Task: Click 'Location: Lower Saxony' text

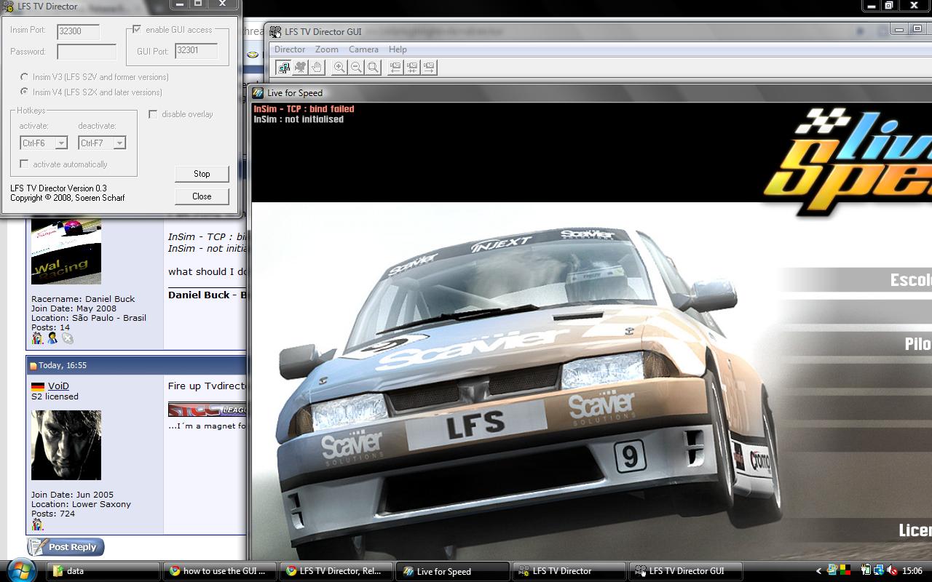Action: pos(81,504)
